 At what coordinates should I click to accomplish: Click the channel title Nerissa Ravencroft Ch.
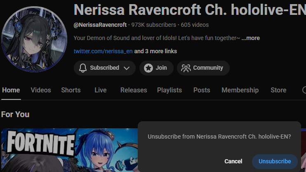click(150, 9)
